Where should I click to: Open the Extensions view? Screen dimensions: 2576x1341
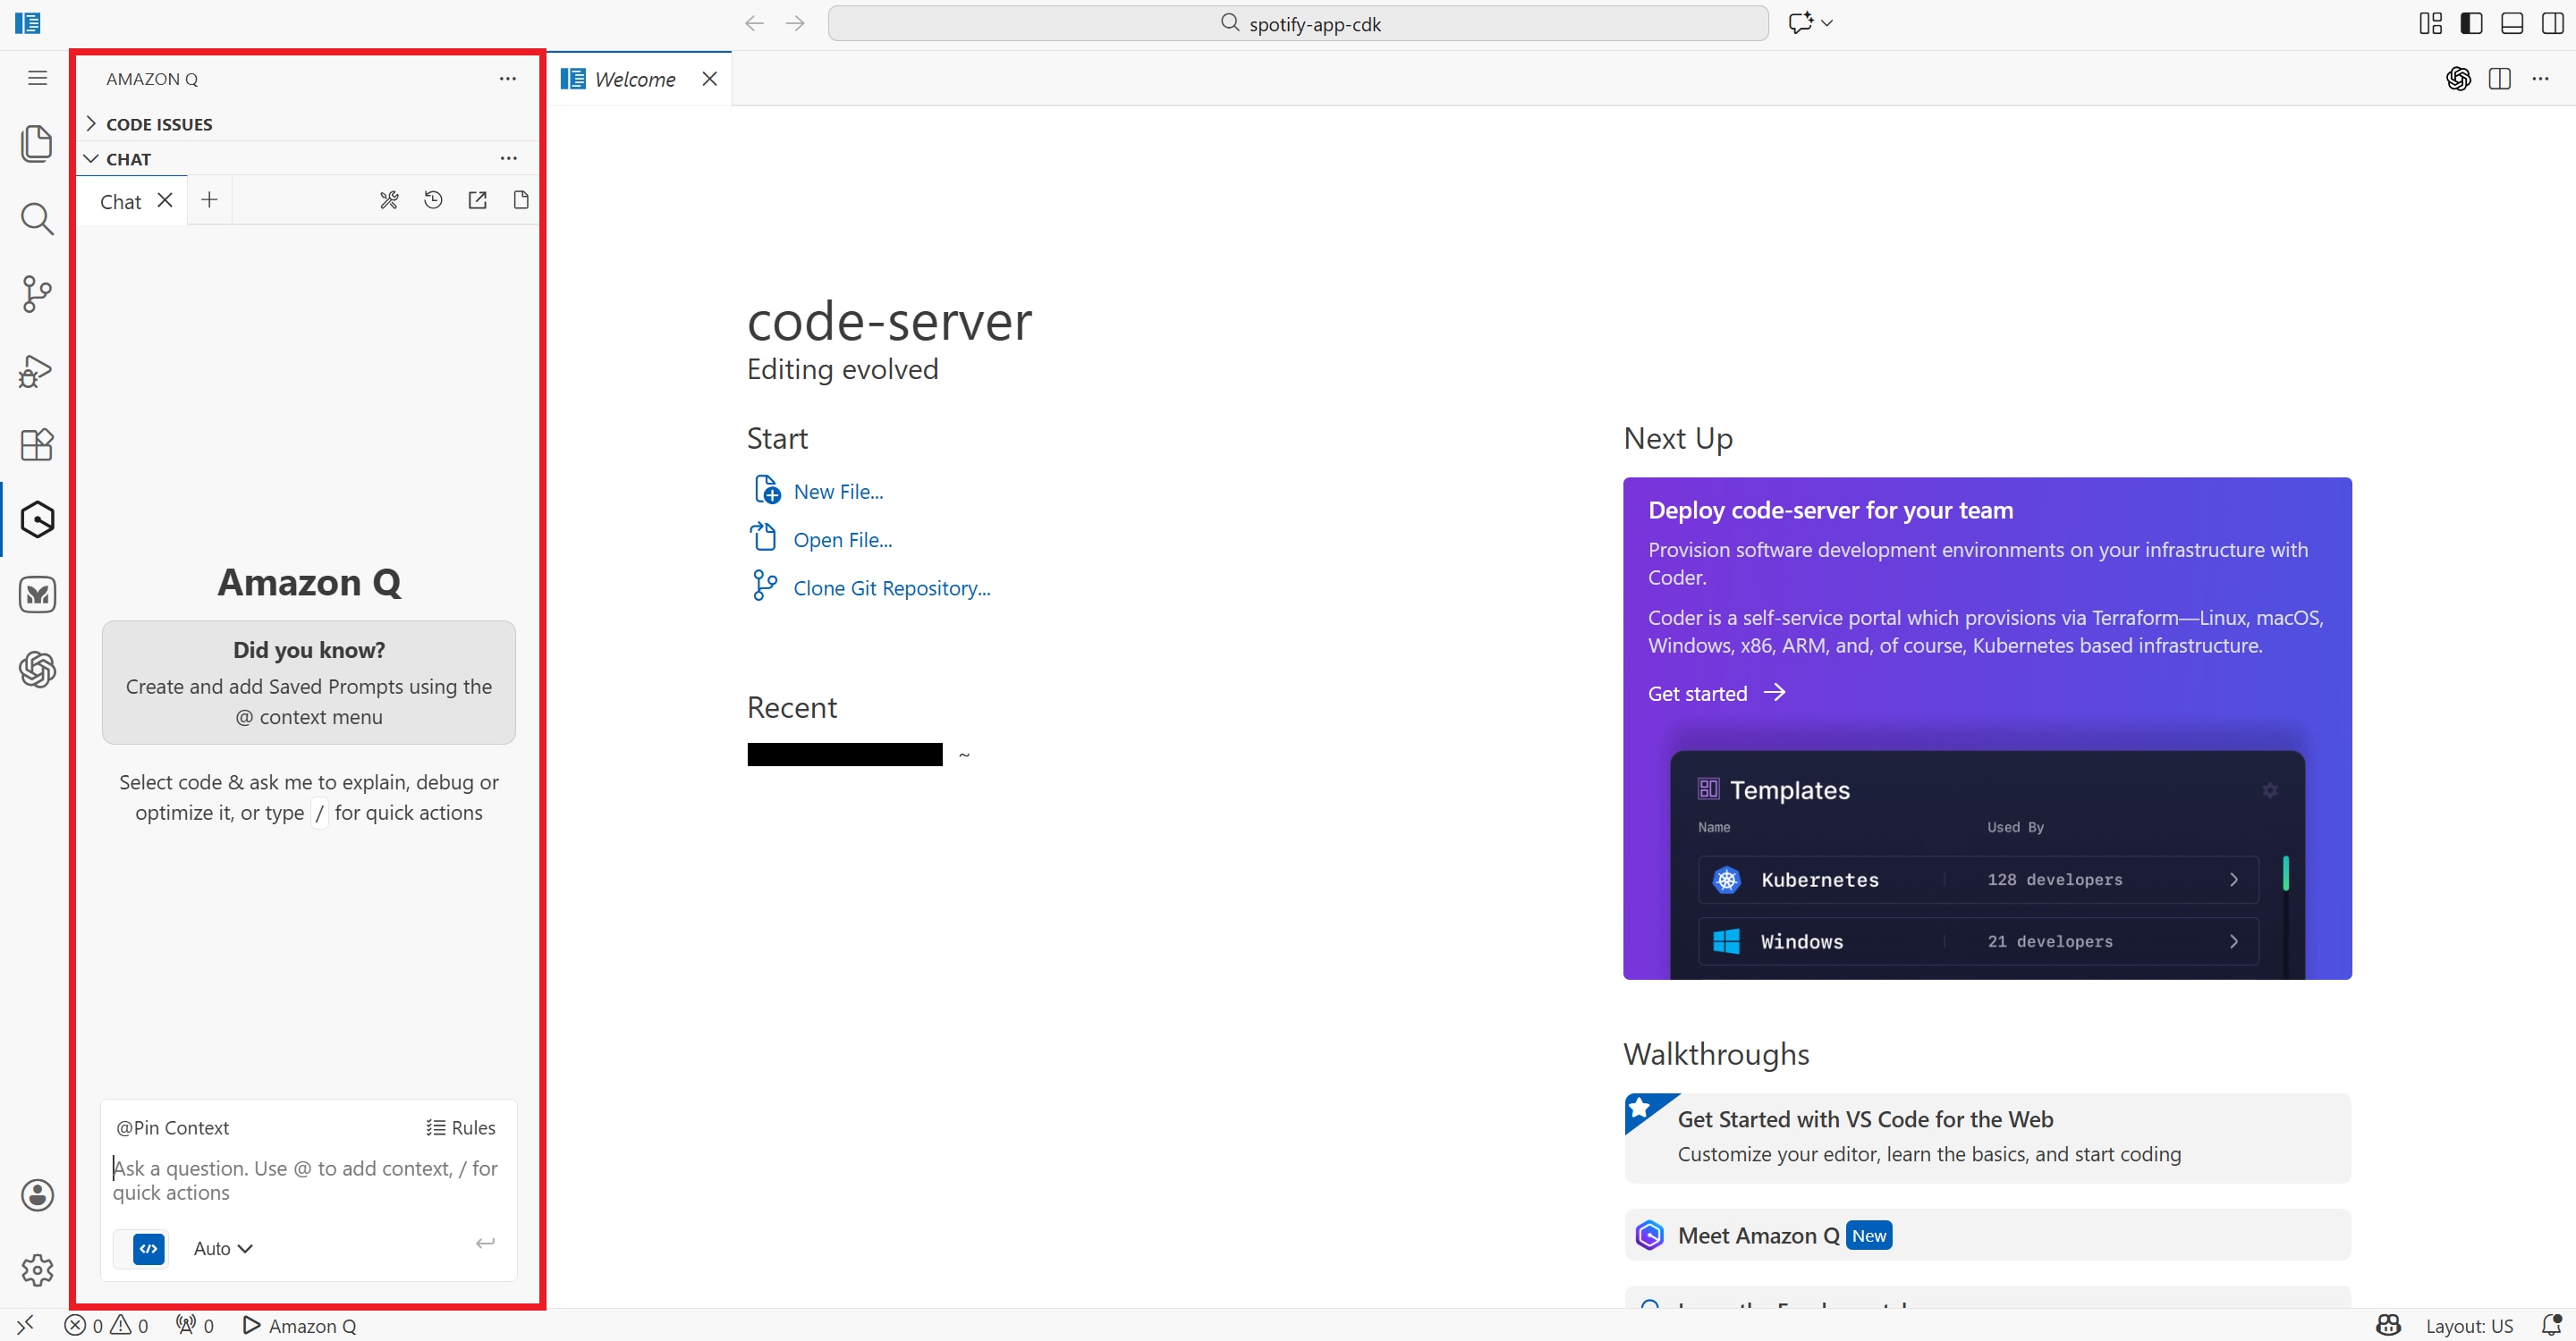click(37, 444)
